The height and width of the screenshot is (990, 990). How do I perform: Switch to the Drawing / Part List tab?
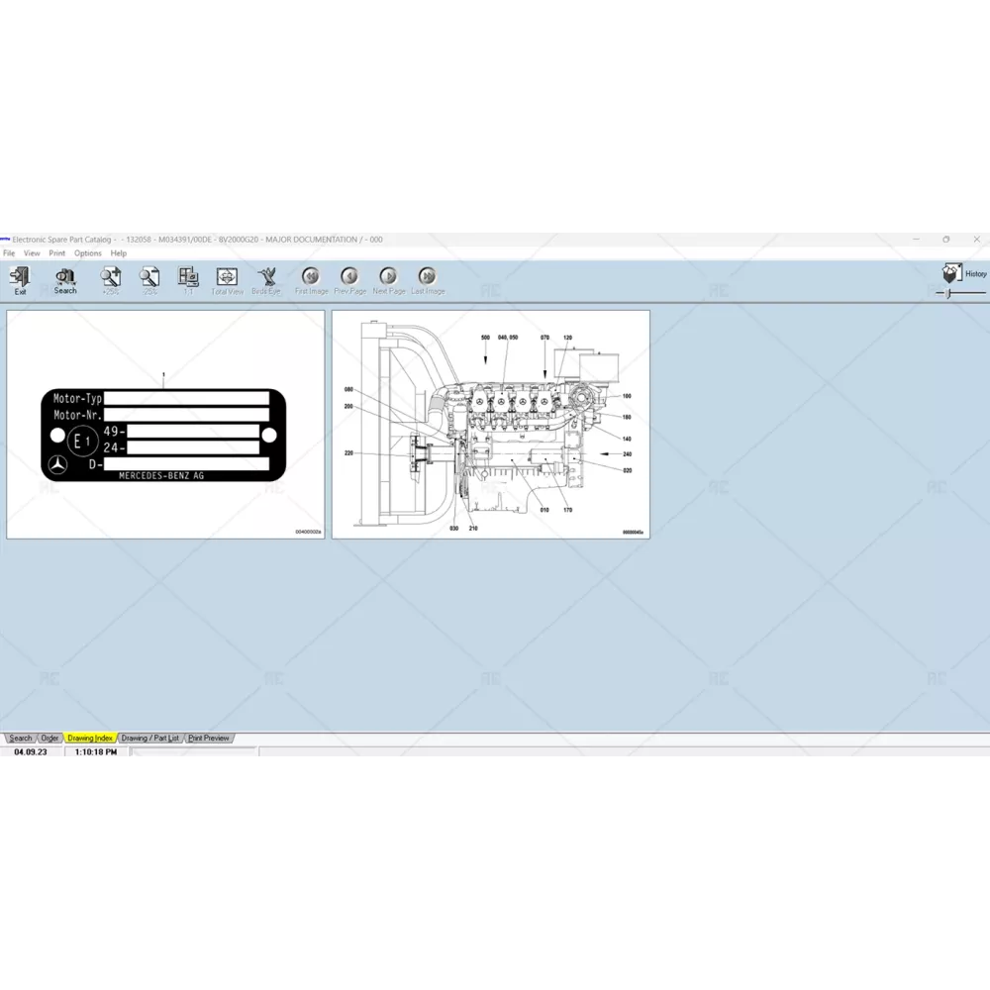pos(150,739)
